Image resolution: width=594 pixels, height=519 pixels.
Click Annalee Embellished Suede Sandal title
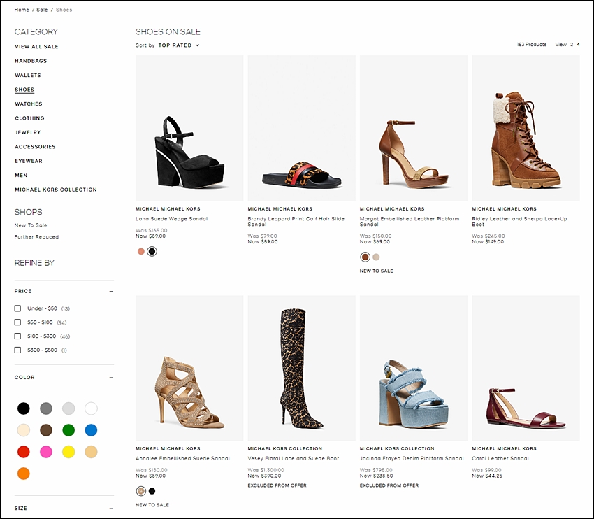182,458
